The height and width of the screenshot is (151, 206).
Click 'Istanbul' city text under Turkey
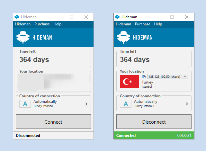(147, 87)
